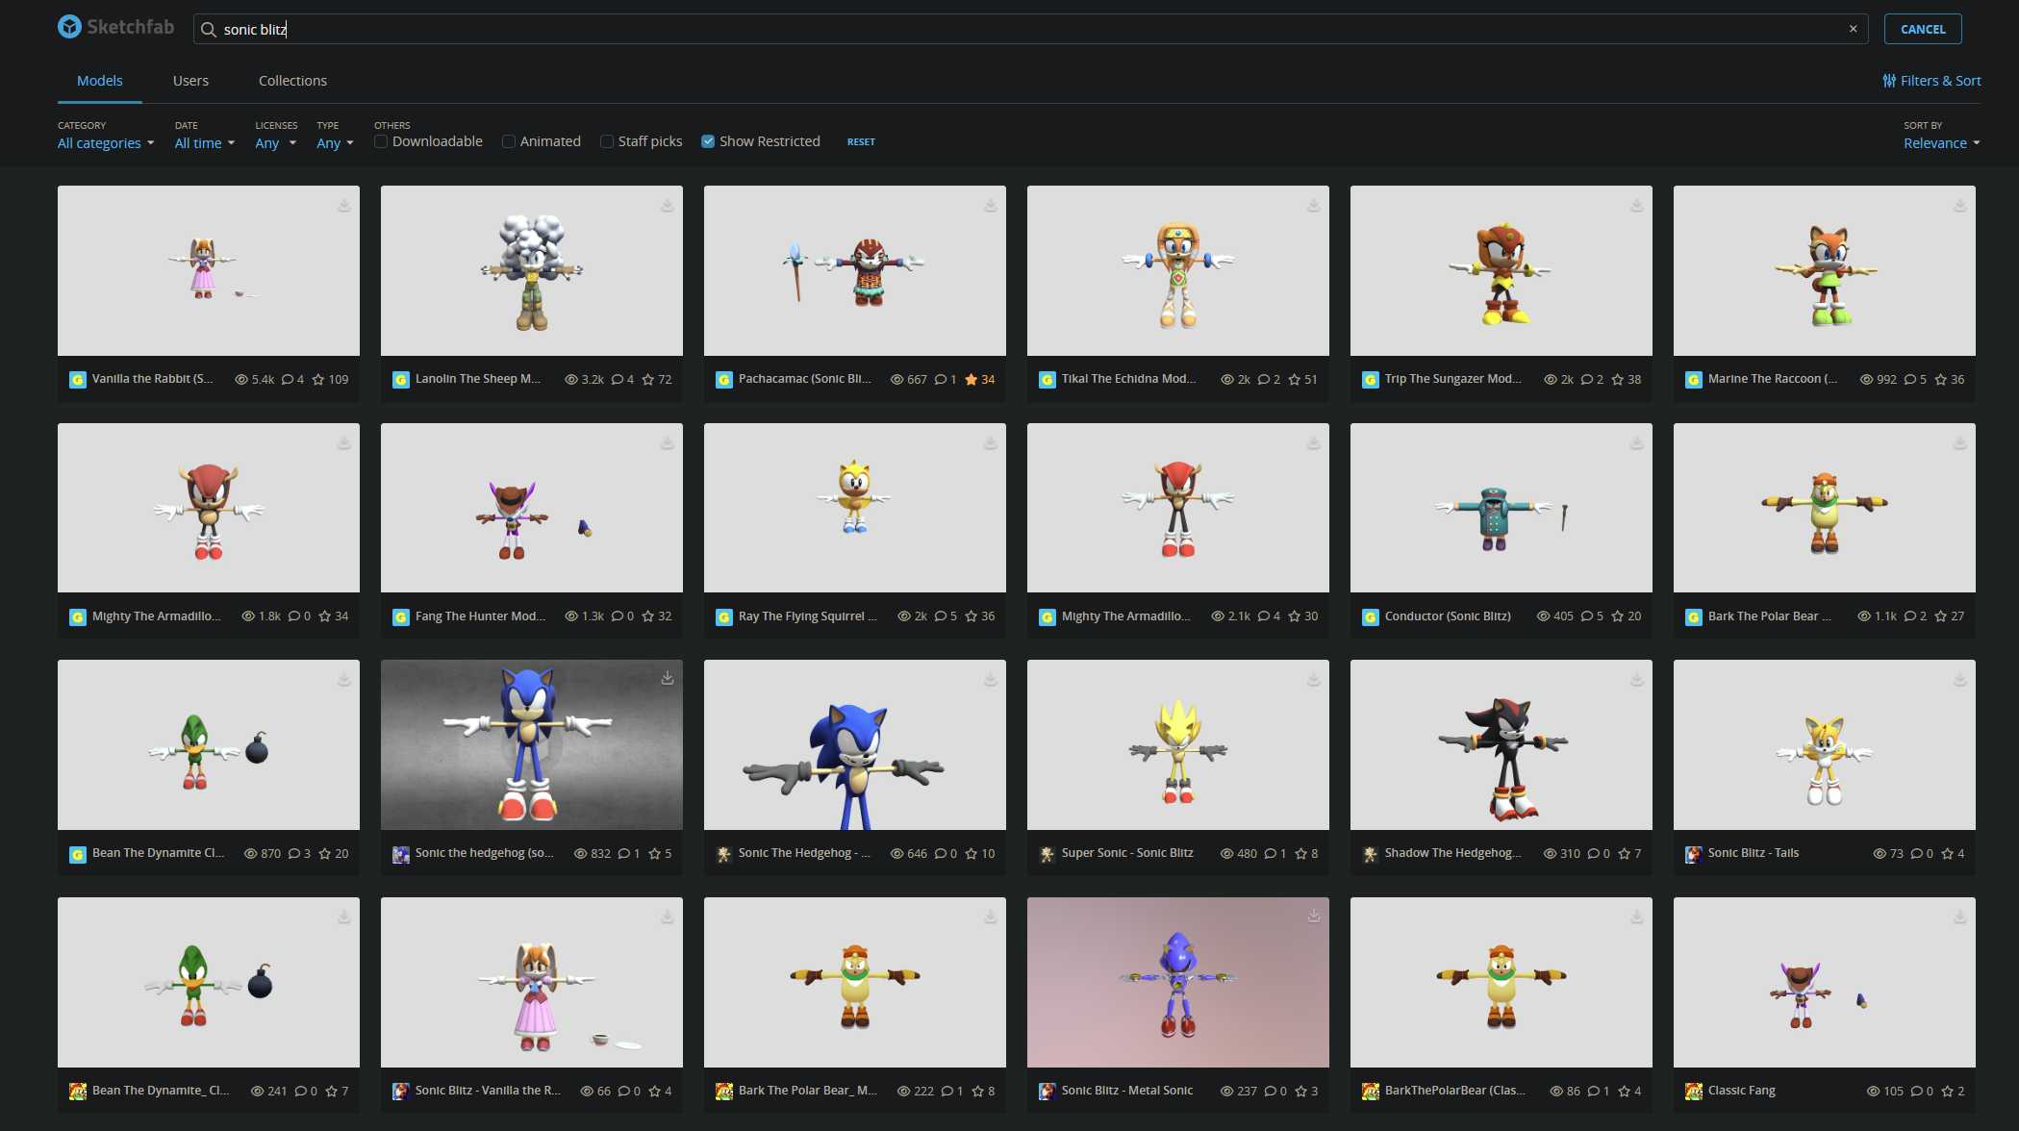
Task: Open the Type Any dropdown
Action: coord(335,143)
